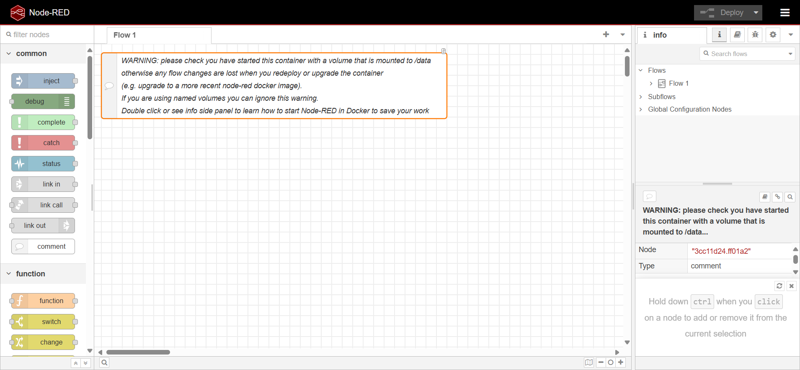Add a new flow with plus icon
The width and height of the screenshot is (800, 370).
(x=606, y=35)
